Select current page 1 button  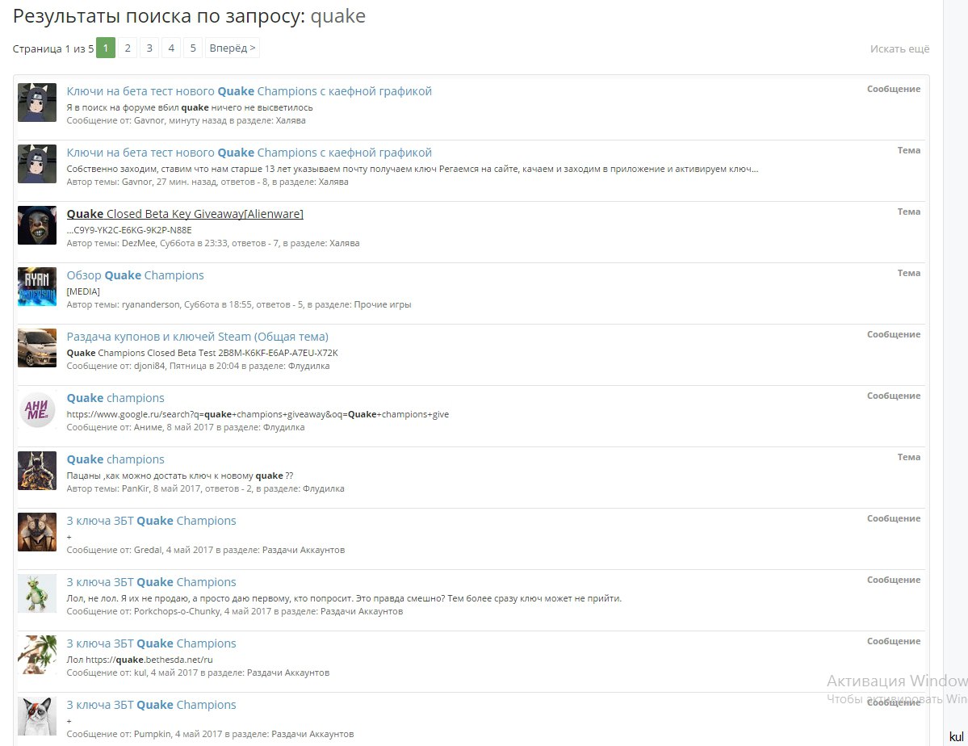(x=106, y=48)
